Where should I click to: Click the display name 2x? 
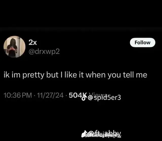[x=33, y=42]
